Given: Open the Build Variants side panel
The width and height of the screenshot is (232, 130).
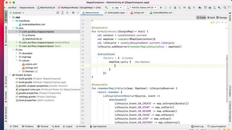Looking at the screenshot, I should (x=6, y=114).
